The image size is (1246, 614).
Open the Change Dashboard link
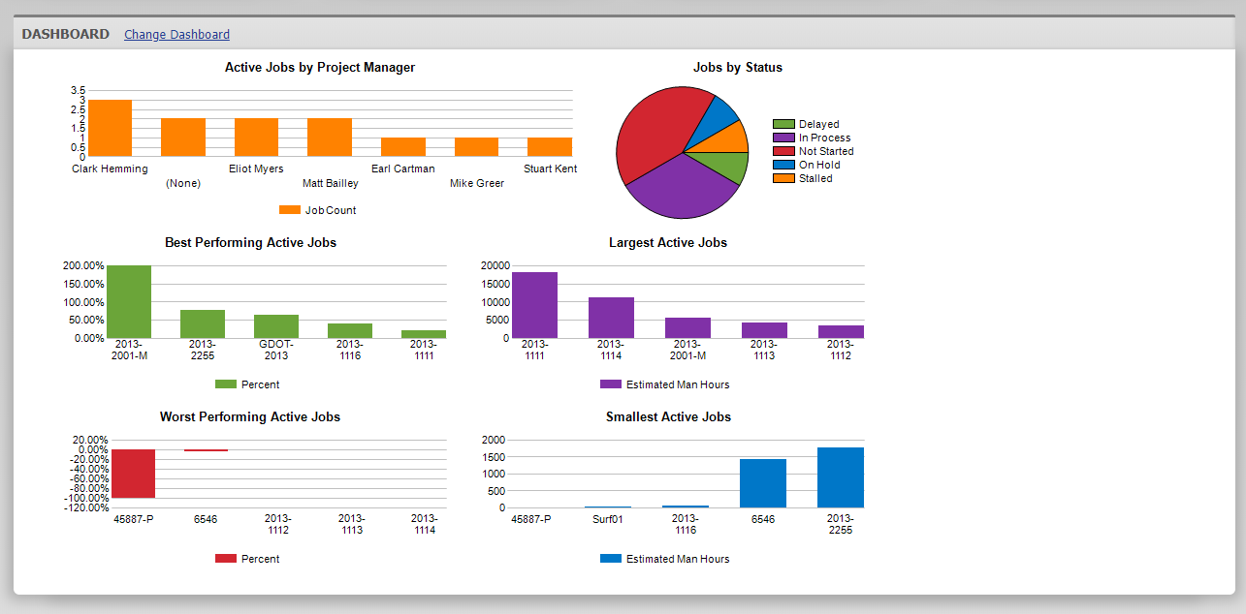(x=176, y=34)
